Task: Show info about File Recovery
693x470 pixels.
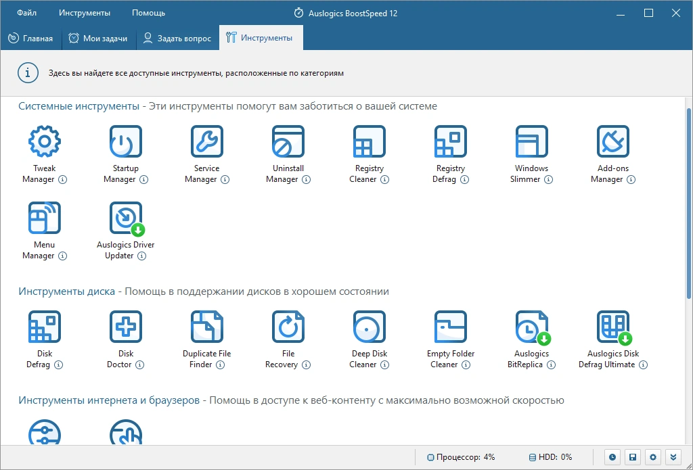Action: pos(307,365)
